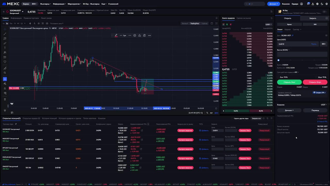Add SOONUSDT to favorites star
This screenshot has width=330, height=186.
pos(3,12)
